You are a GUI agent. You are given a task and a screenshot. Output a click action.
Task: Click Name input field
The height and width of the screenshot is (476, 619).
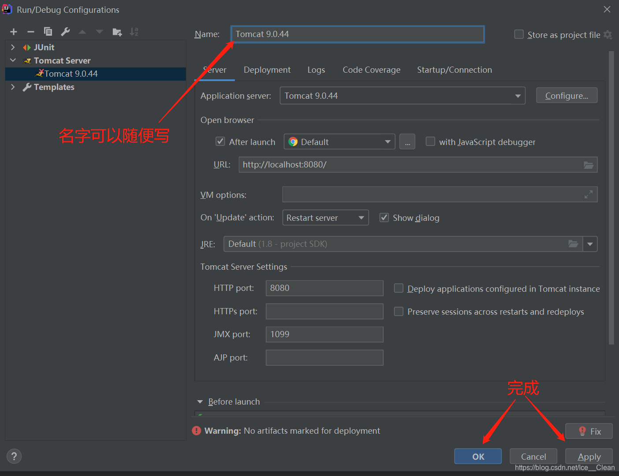pyautogui.click(x=357, y=34)
